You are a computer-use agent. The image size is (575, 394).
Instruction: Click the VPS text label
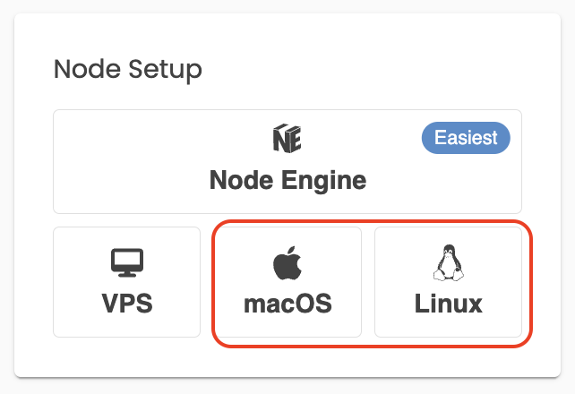coord(127,304)
